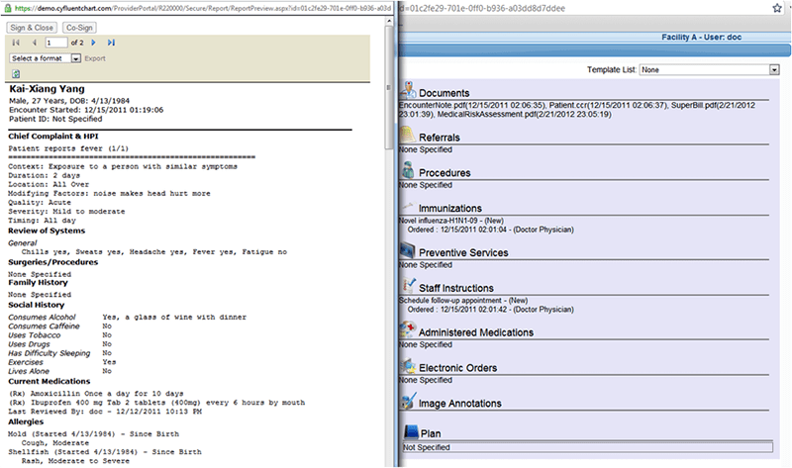Expand the Template List dropdown
The height and width of the screenshot is (468, 792).
[x=710, y=69]
